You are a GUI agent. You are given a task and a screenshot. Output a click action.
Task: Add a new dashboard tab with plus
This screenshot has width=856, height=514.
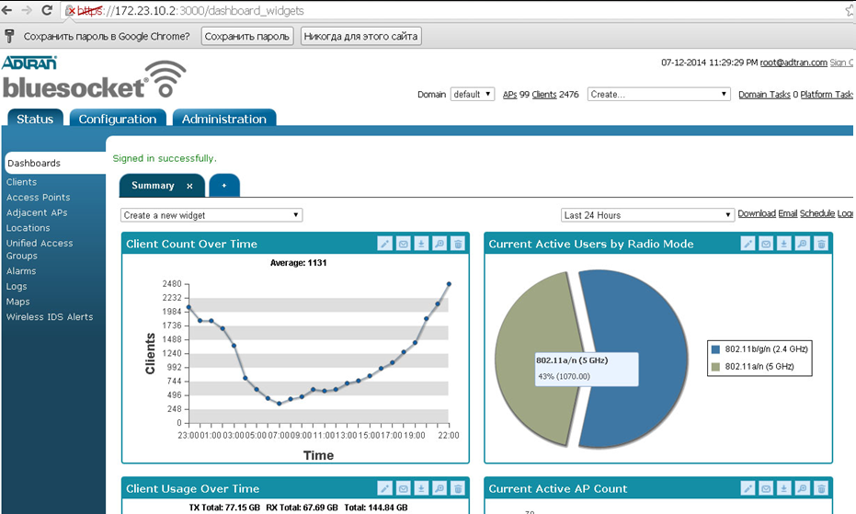point(223,186)
